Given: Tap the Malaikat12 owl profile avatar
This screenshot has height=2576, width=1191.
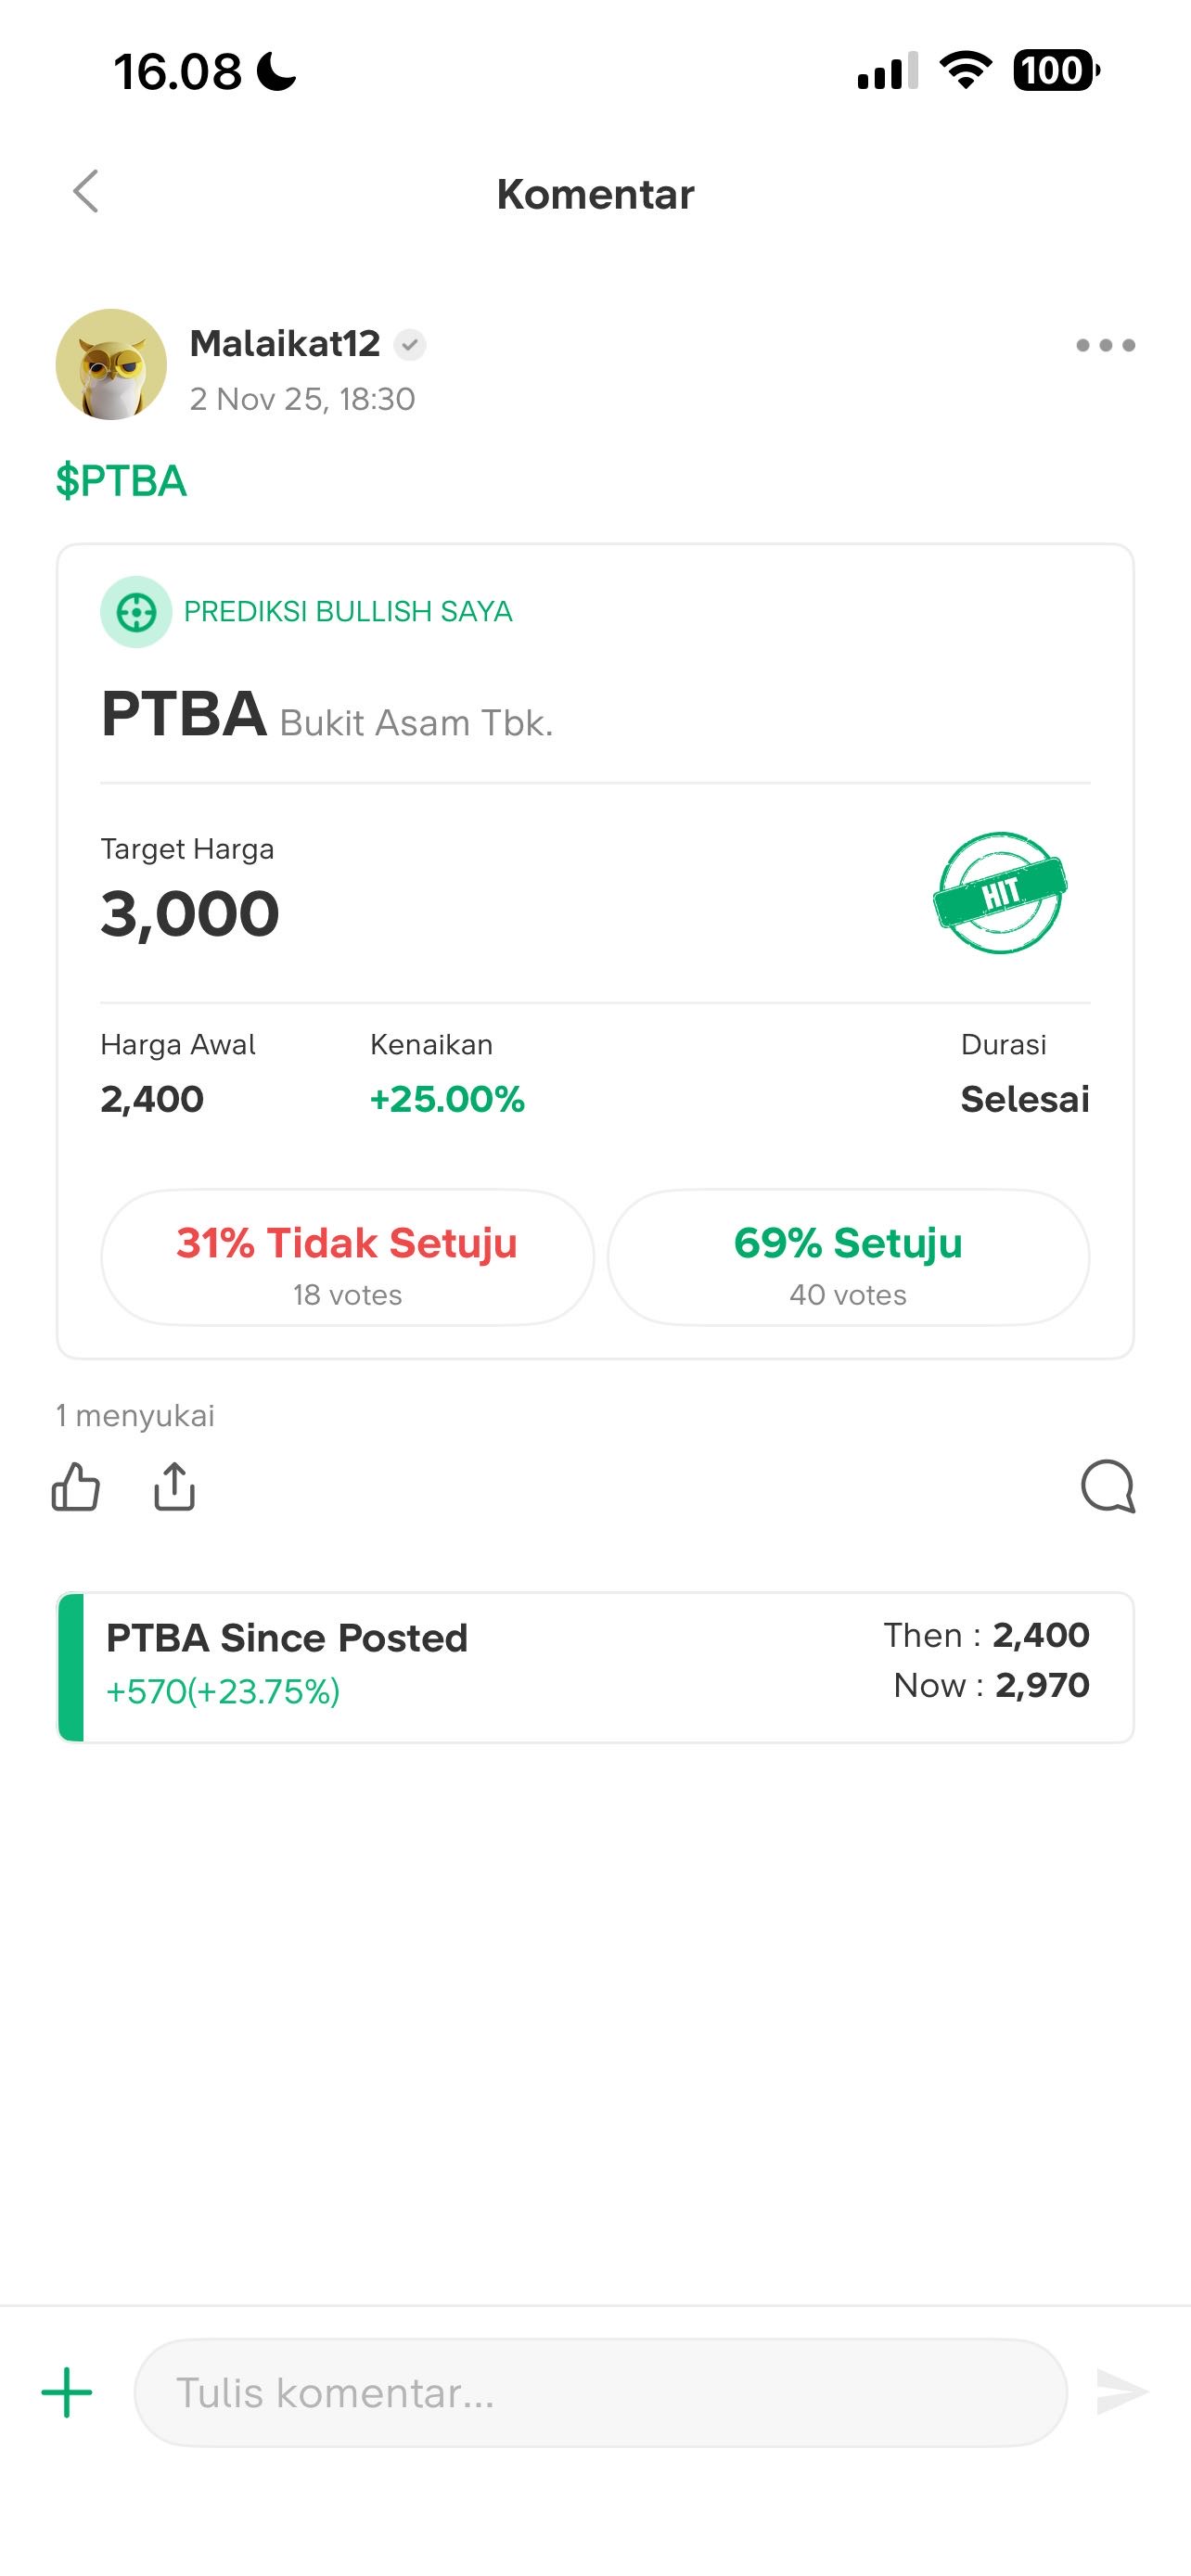Looking at the screenshot, I should click(x=111, y=364).
